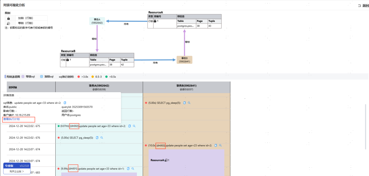This screenshot has height=176, width=369.
Task: Click the 返回 return arrow icon
Action: pos(359,6)
